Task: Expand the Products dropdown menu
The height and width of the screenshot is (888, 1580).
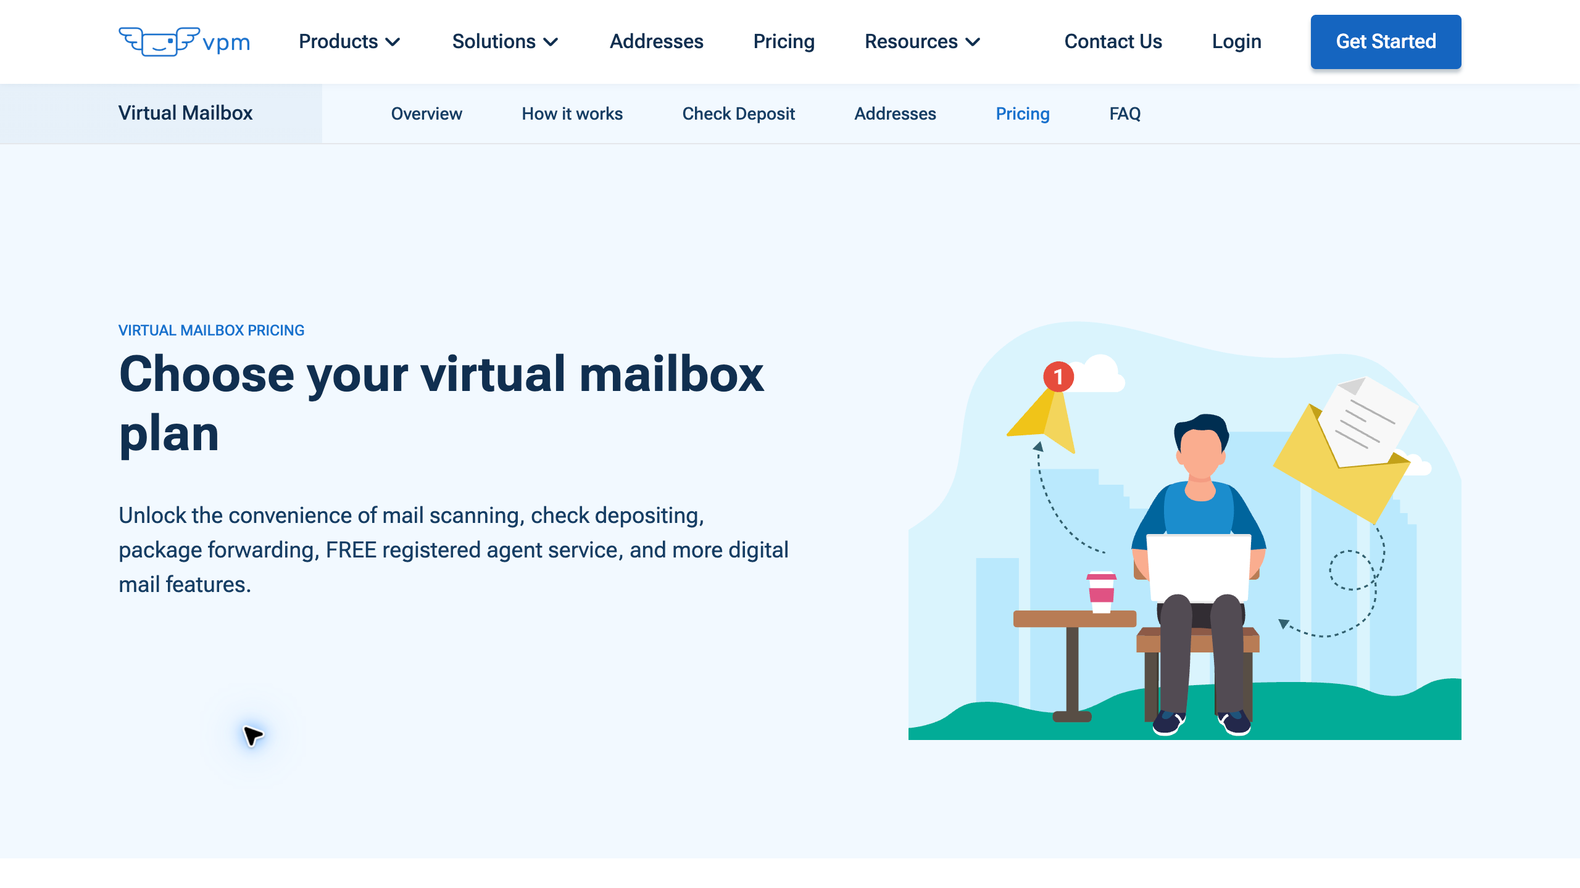Action: (350, 41)
